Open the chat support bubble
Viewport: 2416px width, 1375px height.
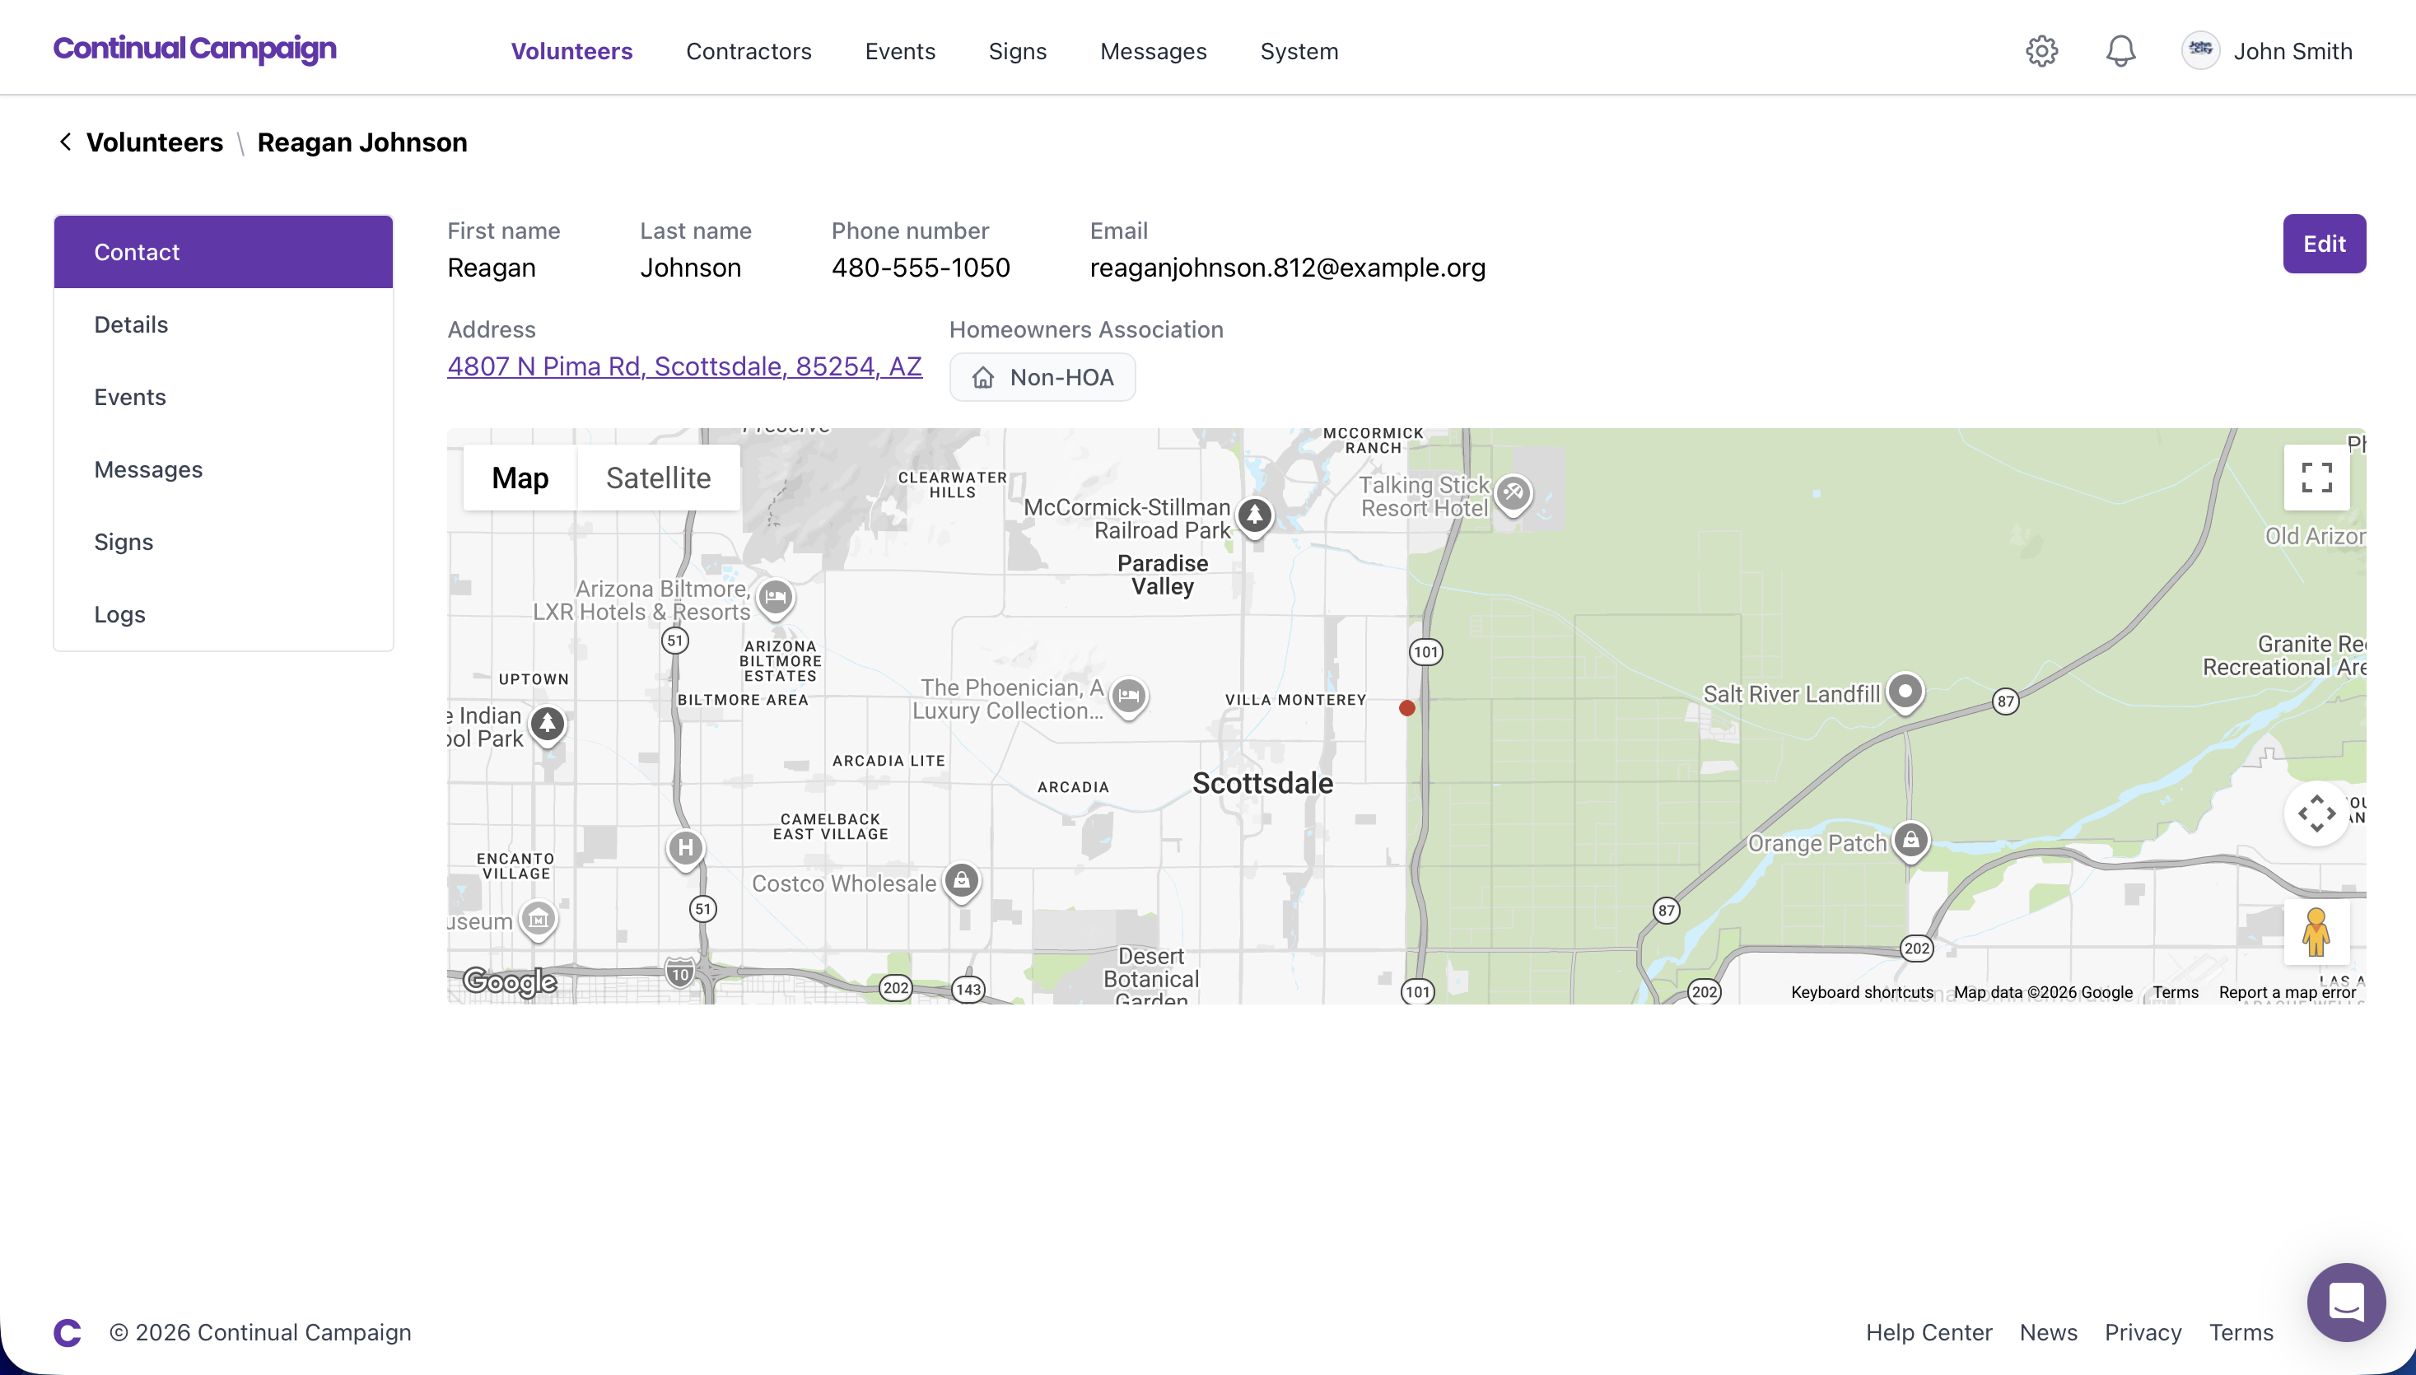pyautogui.click(x=2345, y=1303)
